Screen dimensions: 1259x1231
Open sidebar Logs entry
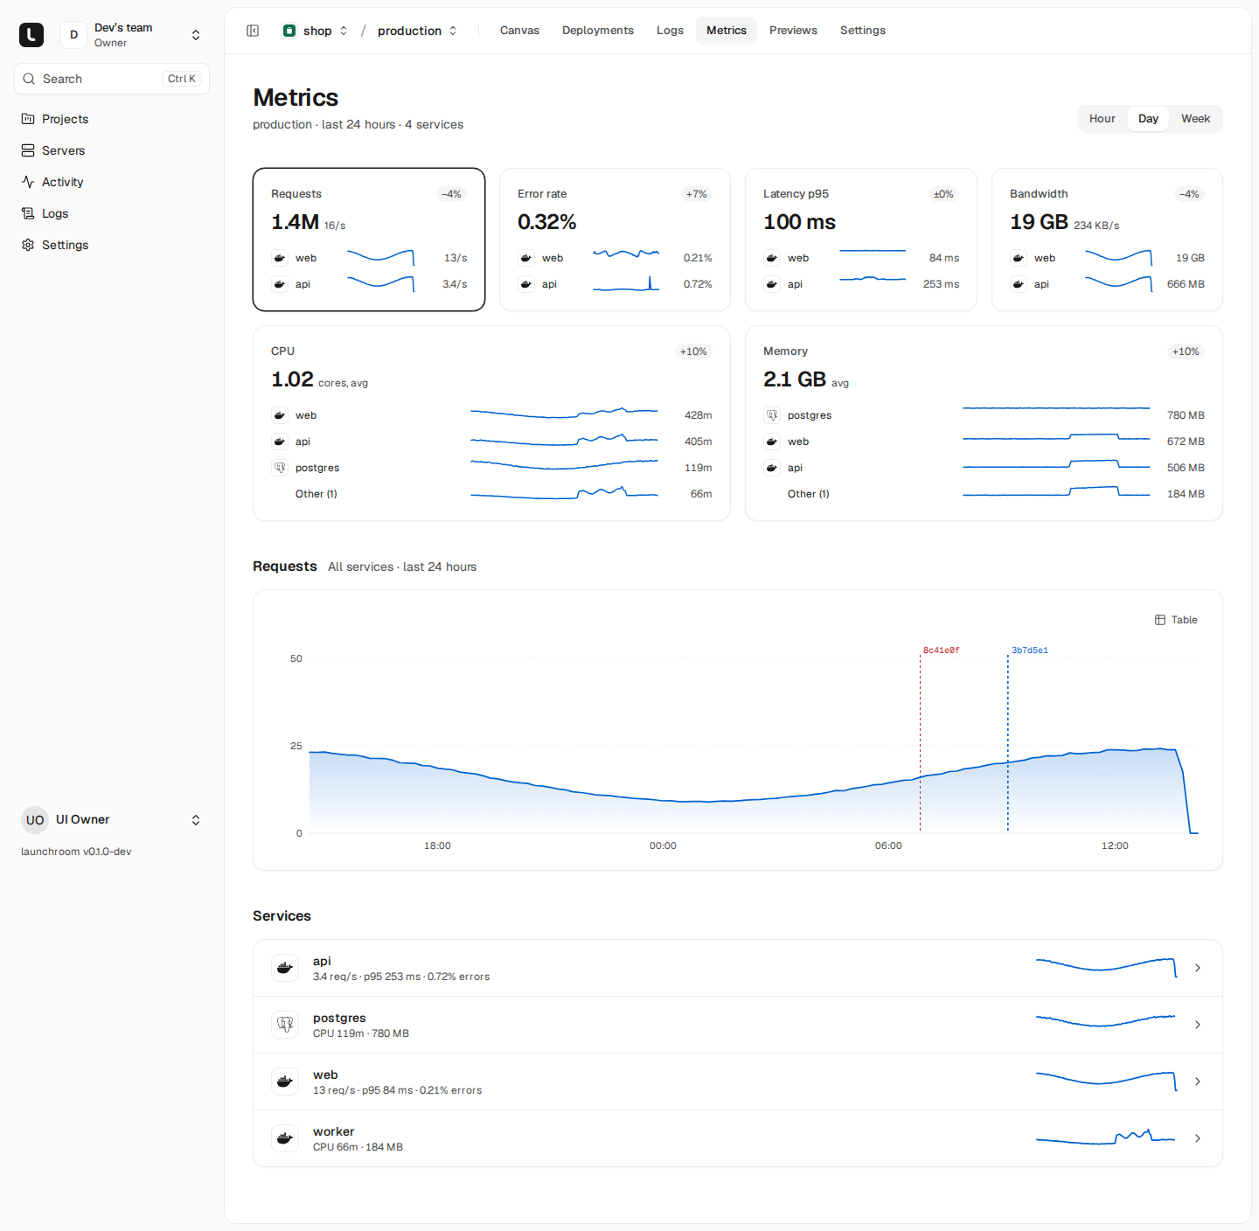point(112,213)
